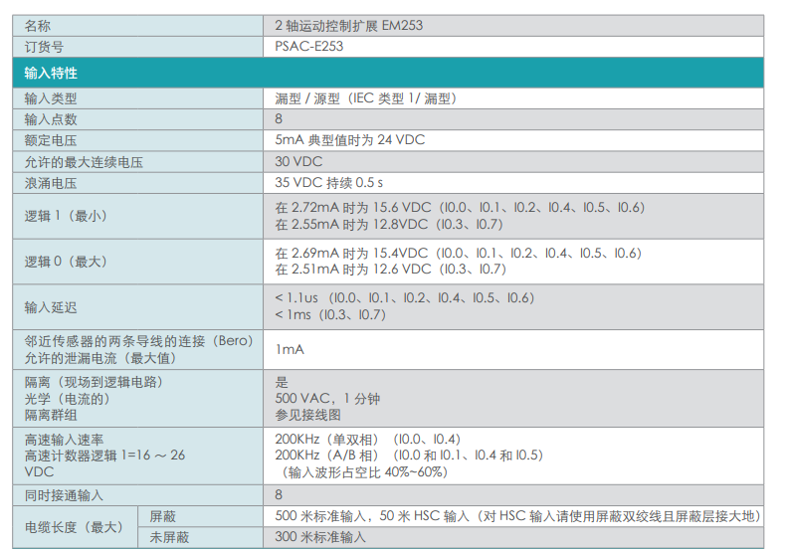
Task: Click the '高速输入速率' label
Action: tap(64, 440)
